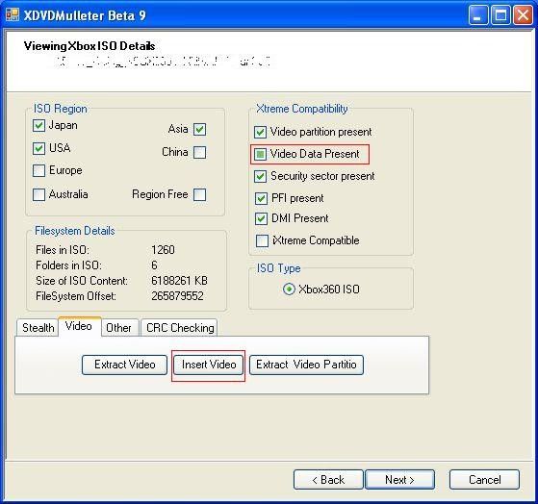538x504 pixels.
Task: Toggle Security sector present checkbox
Action: pyautogui.click(x=260, y=176)
